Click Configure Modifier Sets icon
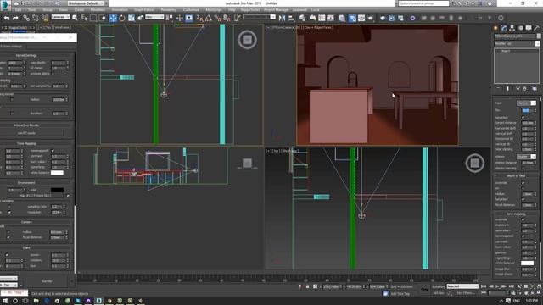Viewport: 543px width, 305px height. click(535, 88)
